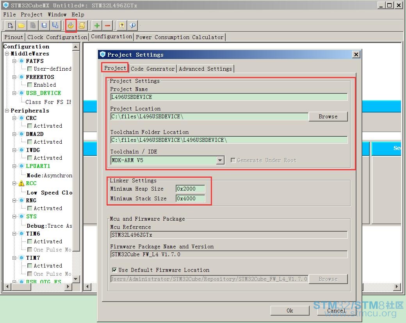Image resolution: width=406 pixels, height=323 pixels.
Task: Collapse the FATFS tree node
Action: [x=14, y=61]
